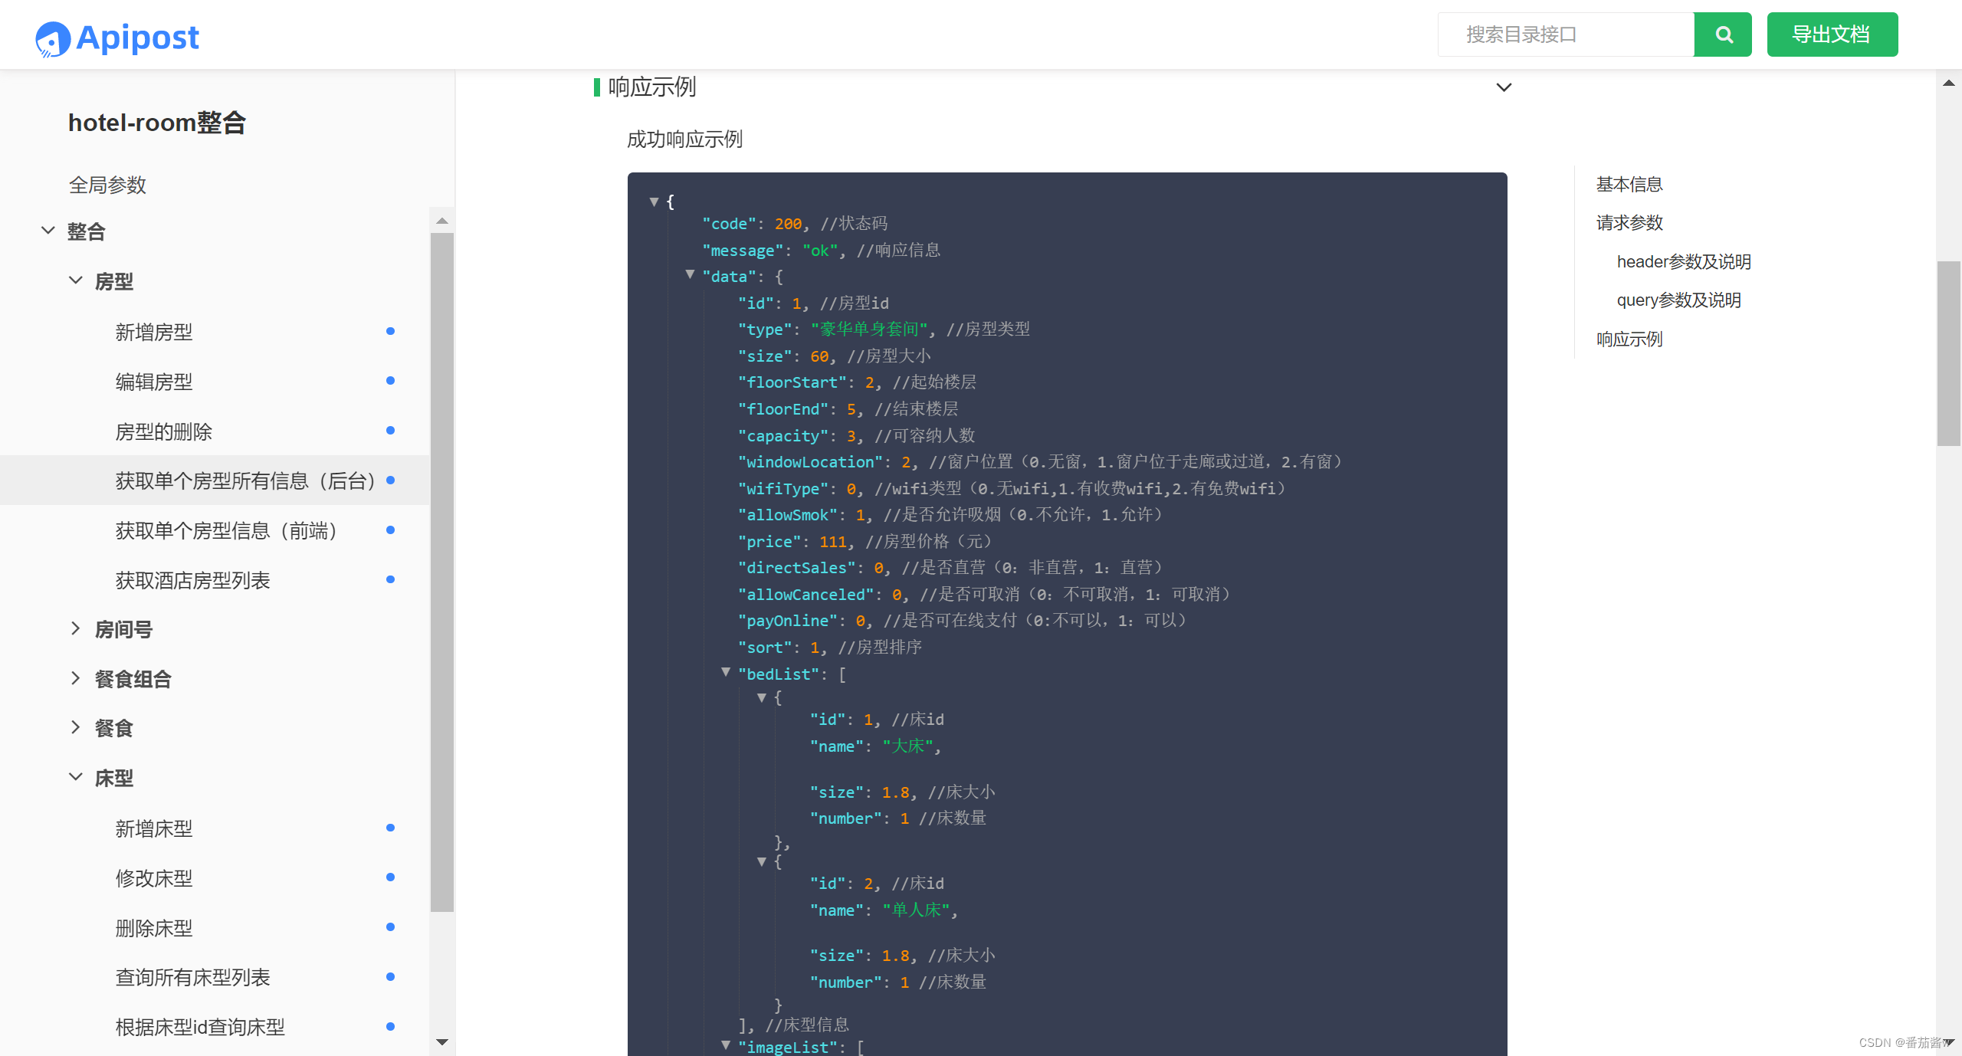Click the page scrollbar down arrow
This screenshot has width=1962, height=1056.
pyautogui.click(x=1948, y=1042)
